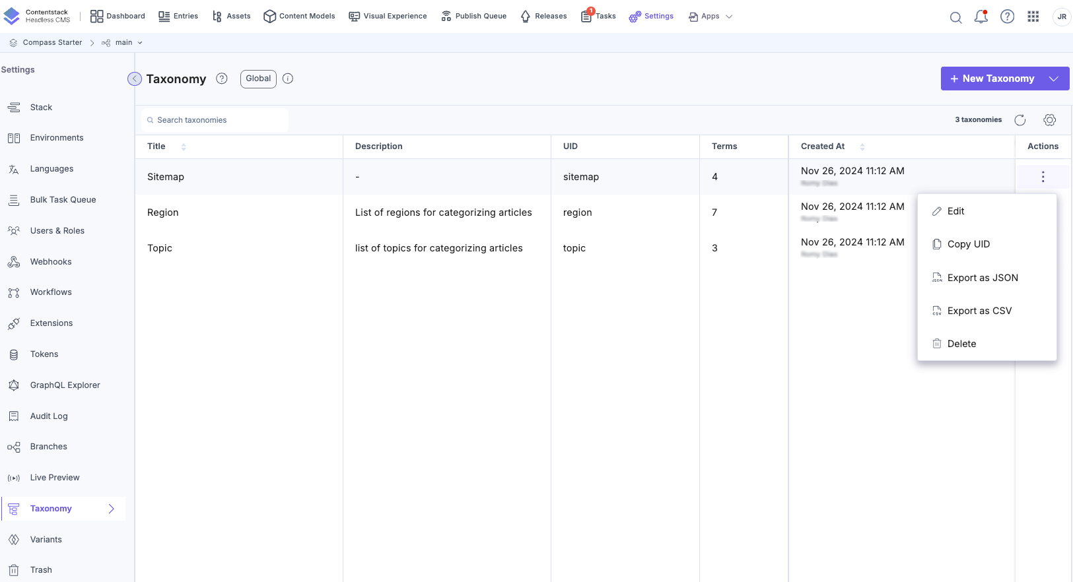
Task: Click the New Taxonomy button
Action: [992, 79]
